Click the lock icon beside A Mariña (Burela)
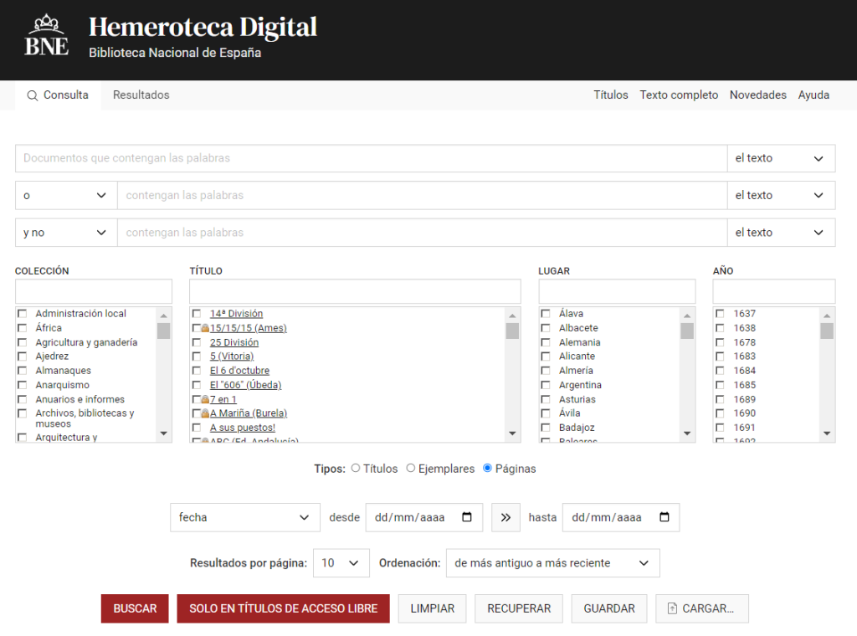Screen dimensions: 857x636 point(205,413)
